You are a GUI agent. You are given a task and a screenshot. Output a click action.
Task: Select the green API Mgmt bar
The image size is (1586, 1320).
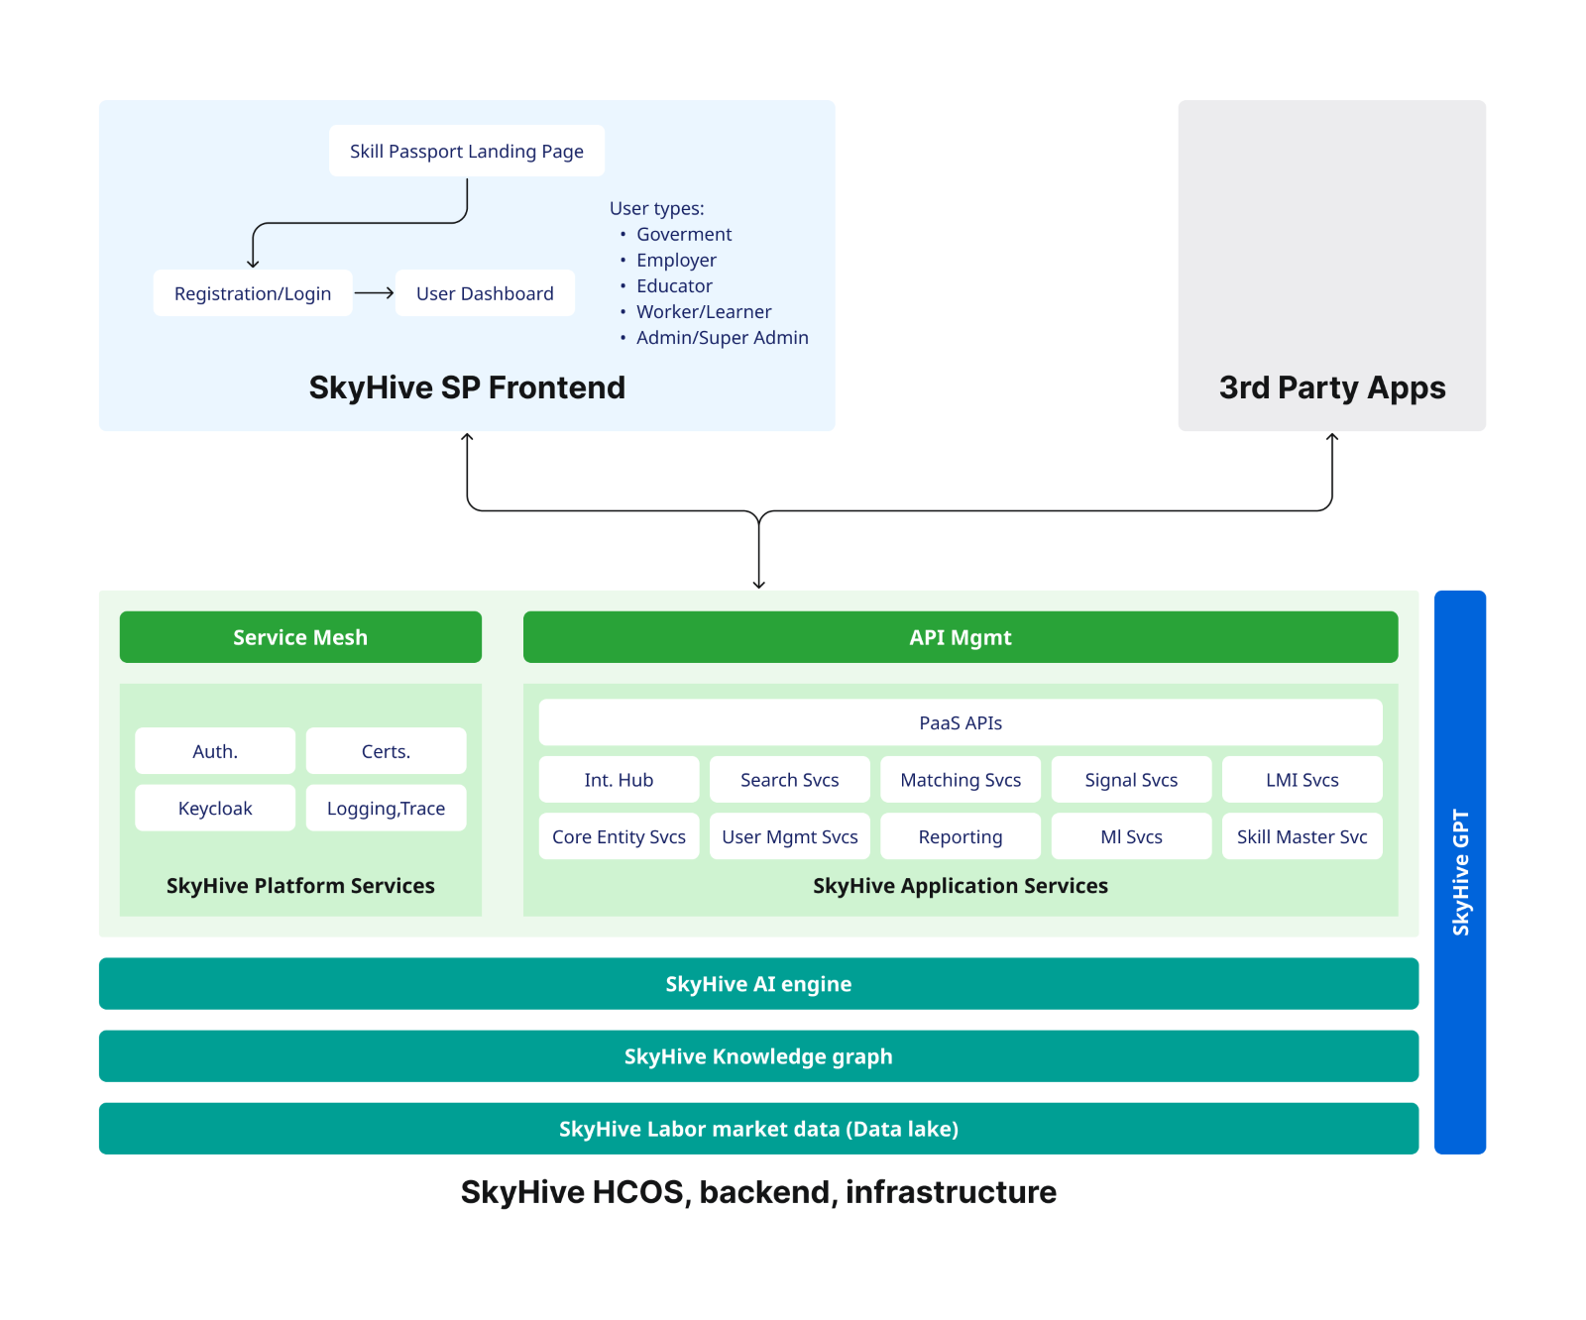[960, 637]
